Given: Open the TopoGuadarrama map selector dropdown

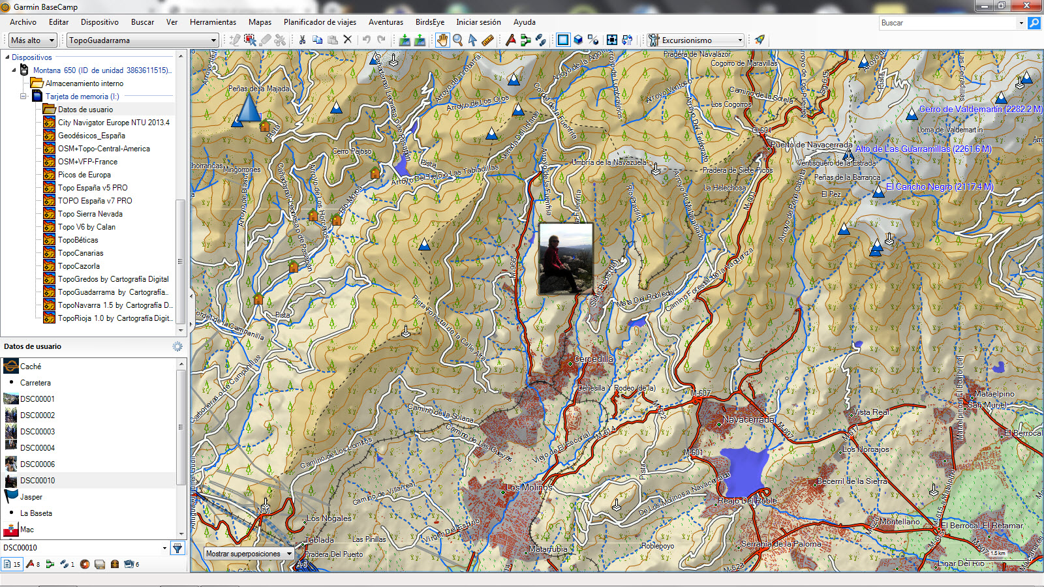Looking at the screenshot, I should click(143, 40).
